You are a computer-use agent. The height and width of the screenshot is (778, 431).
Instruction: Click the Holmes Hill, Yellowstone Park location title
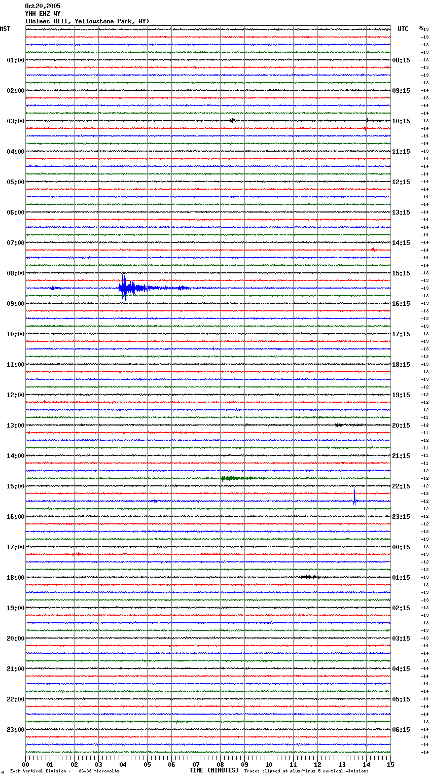(x=87, y=21)
